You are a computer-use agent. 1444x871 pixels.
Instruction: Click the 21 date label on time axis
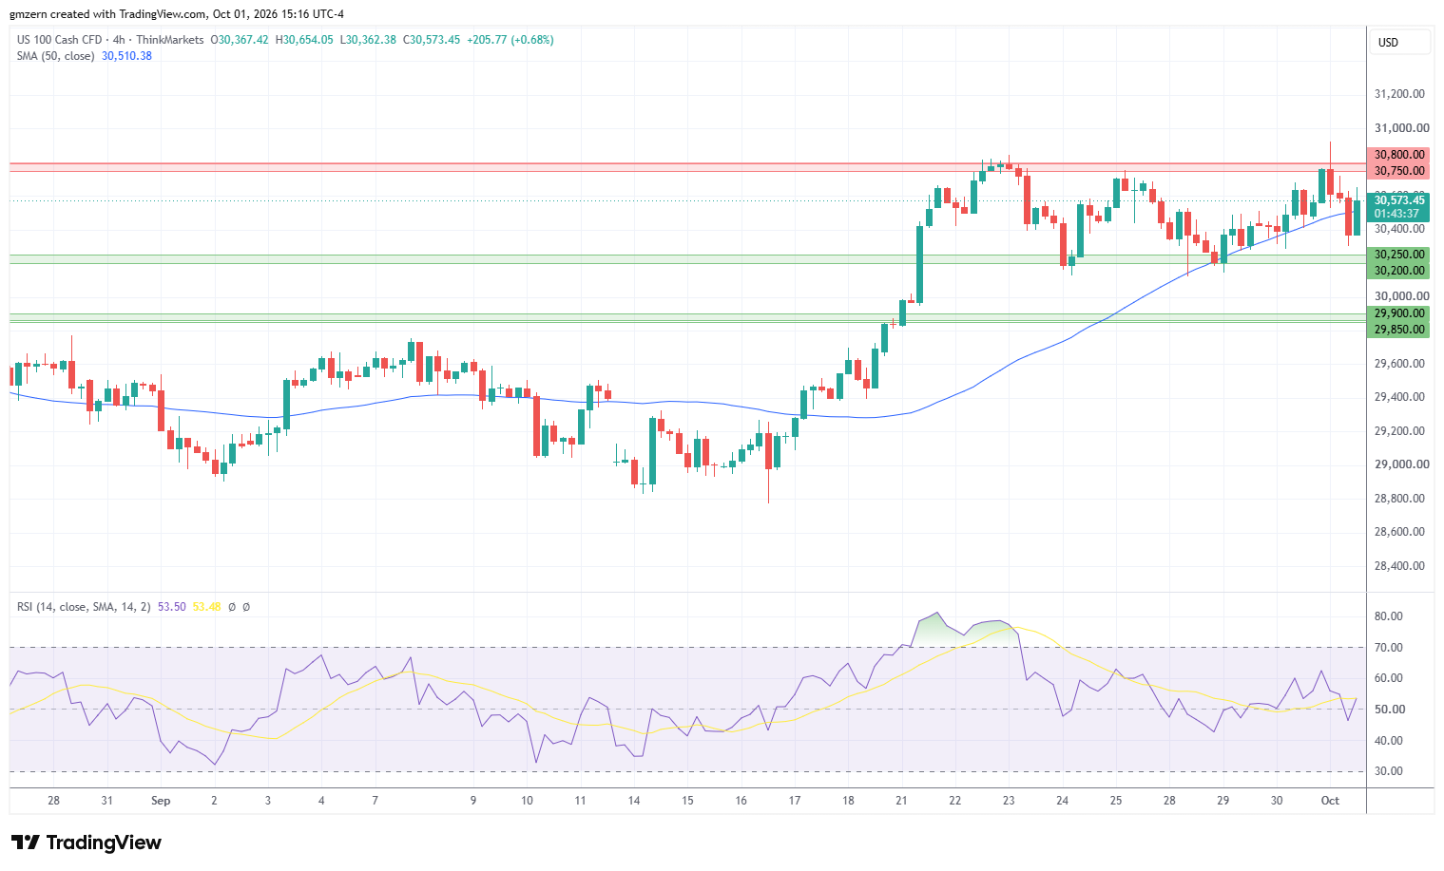point(901,801)
